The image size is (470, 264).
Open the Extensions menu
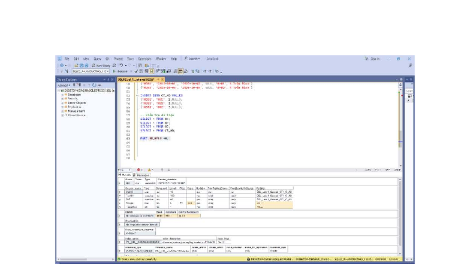pyautogui.click(x=145, y=59)
